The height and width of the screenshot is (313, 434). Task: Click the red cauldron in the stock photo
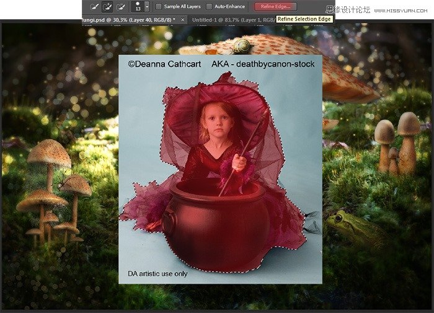coord(216,225)
